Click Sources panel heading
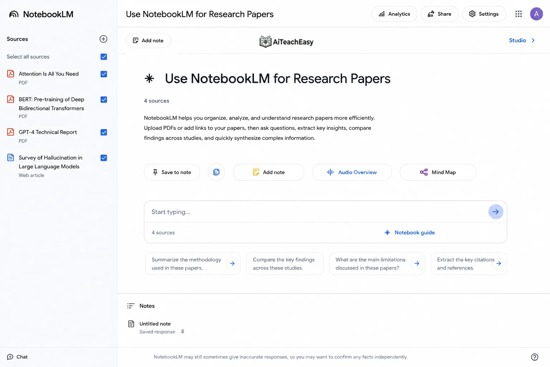Viewport: 550px width, 367px height. [x=17, y=39]
